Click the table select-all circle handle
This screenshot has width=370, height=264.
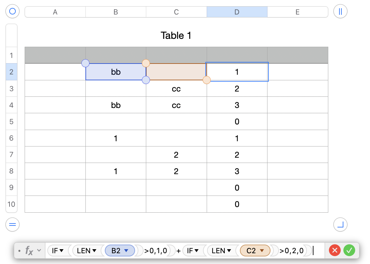pos(12,12)
